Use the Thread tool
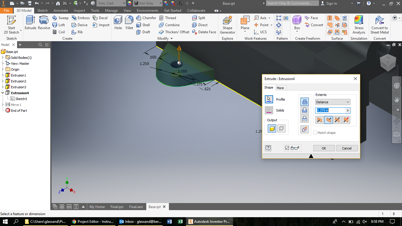This screenshot has height=226, width=402. pyautogui.click(x=167, y=18)
